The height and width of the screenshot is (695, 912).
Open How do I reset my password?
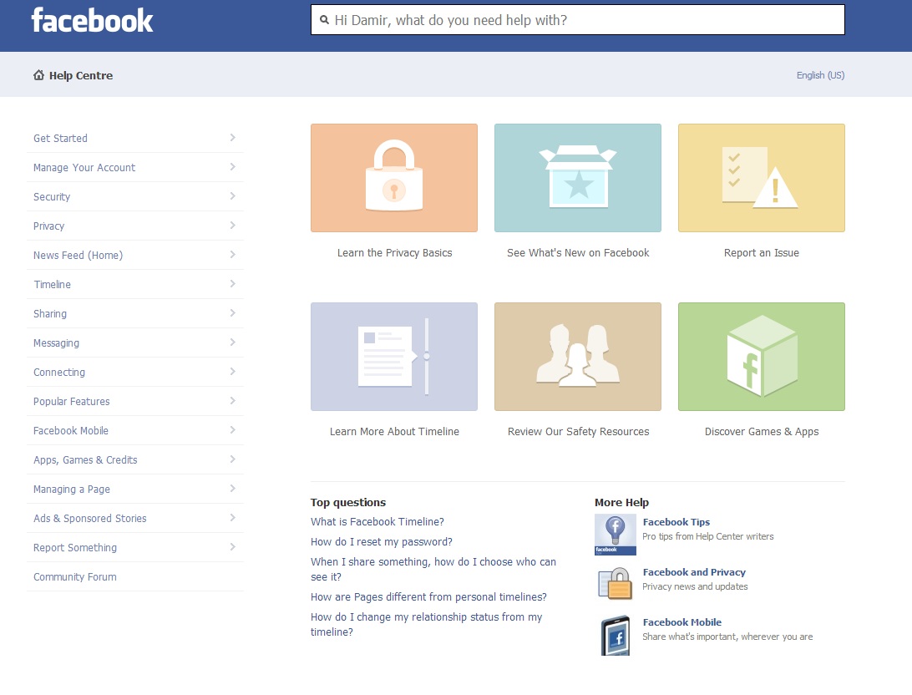point(382,542)
